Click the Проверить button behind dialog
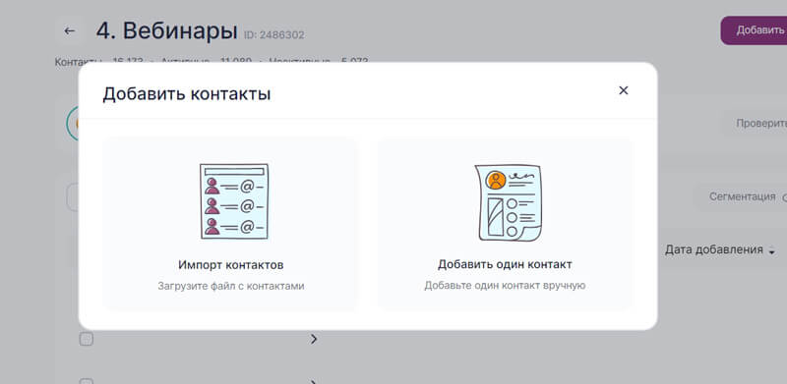This screenshot has width=787, height=384. pyautogui.click(x=755, y=124)
